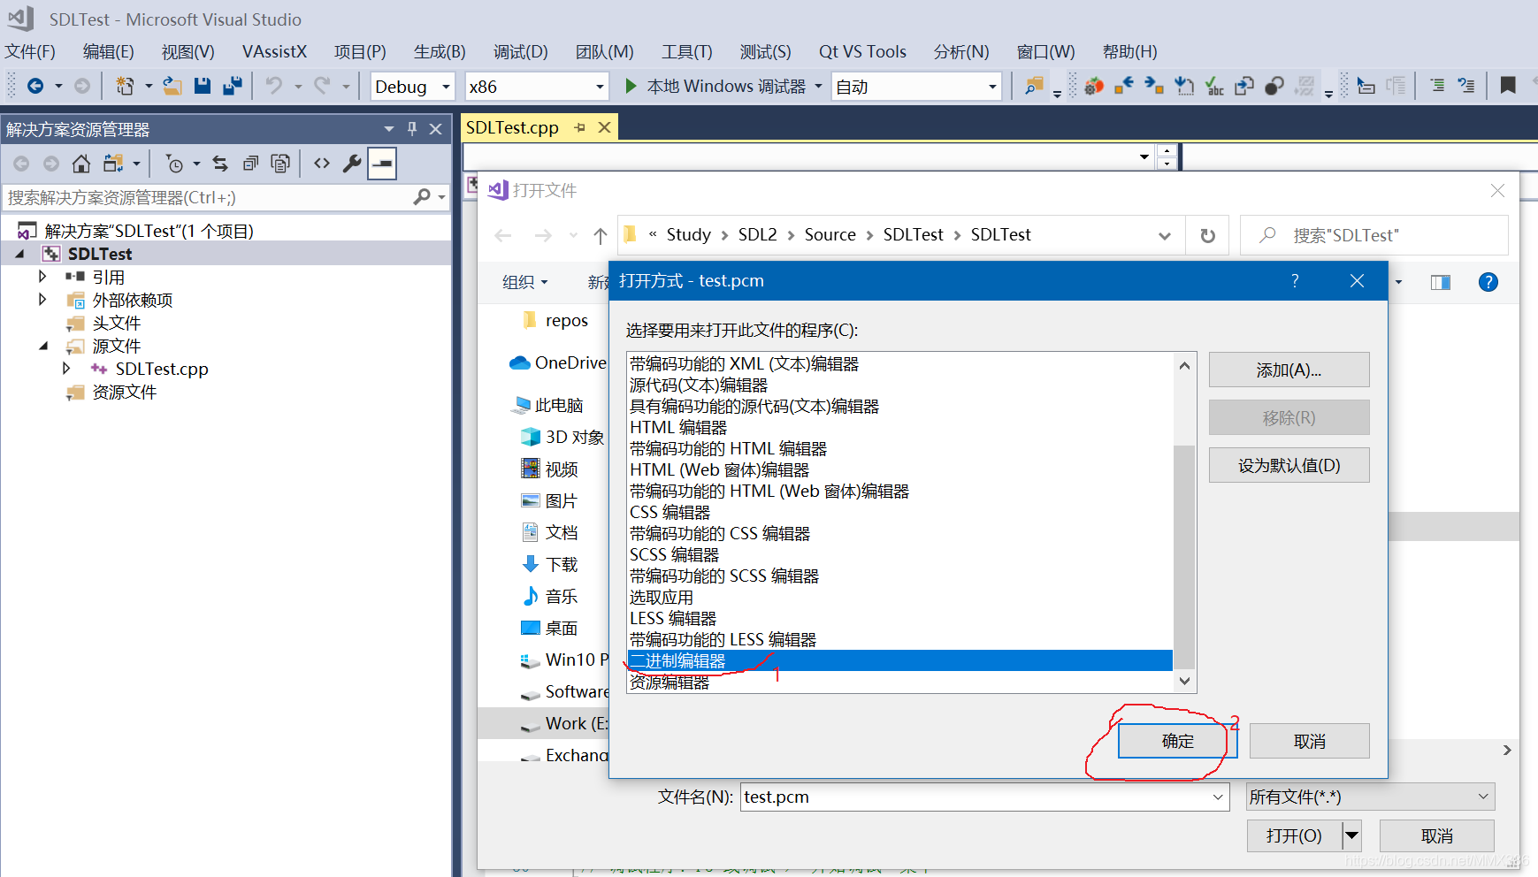Toggle the preview pane in the file dialog
This screenshot has width=1538, height=877.
(x=1441, y=282)
